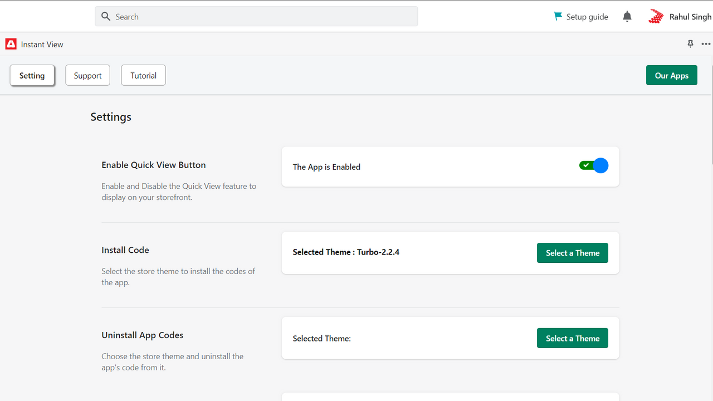713x401 pixels.
Task: Switch to the Support tab
Action: [87, 75]
